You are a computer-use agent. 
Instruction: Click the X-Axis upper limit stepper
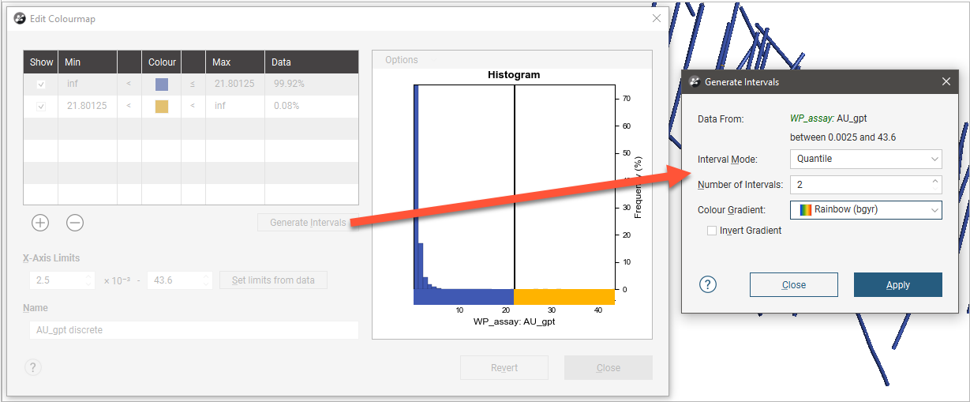(x=206, y=280)
